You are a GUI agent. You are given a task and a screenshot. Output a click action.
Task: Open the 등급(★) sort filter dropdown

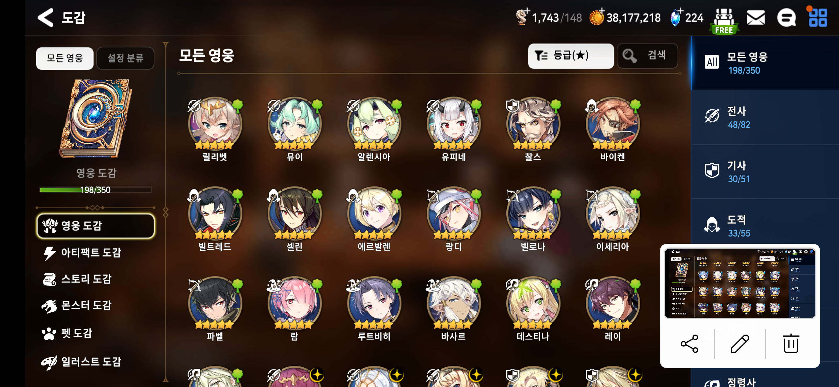click(x=571, y=56)
